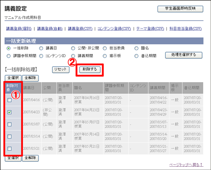This screenshot has height=170, width=211.
Task: Select the 講義日 radio button
Action: tap(41, 48)
